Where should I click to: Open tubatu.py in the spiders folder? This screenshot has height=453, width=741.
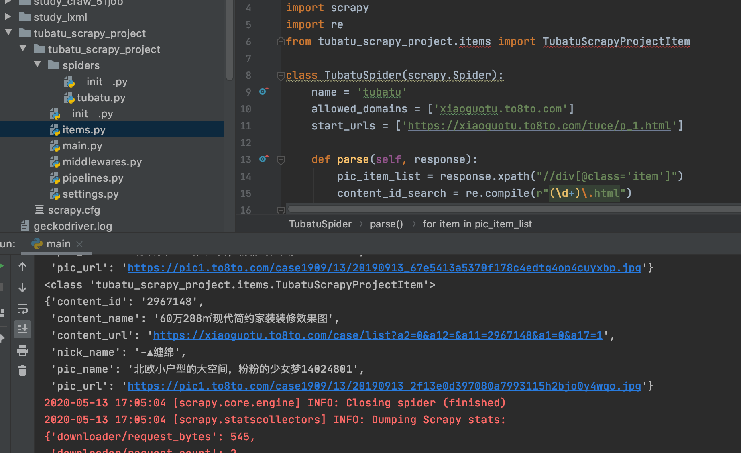point(101,98)
